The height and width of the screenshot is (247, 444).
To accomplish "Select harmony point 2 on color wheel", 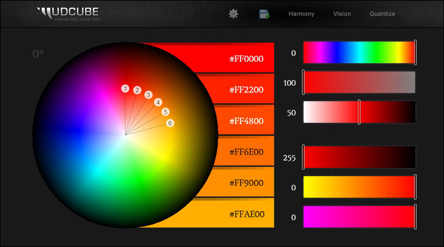I will (x=138, y=90).
